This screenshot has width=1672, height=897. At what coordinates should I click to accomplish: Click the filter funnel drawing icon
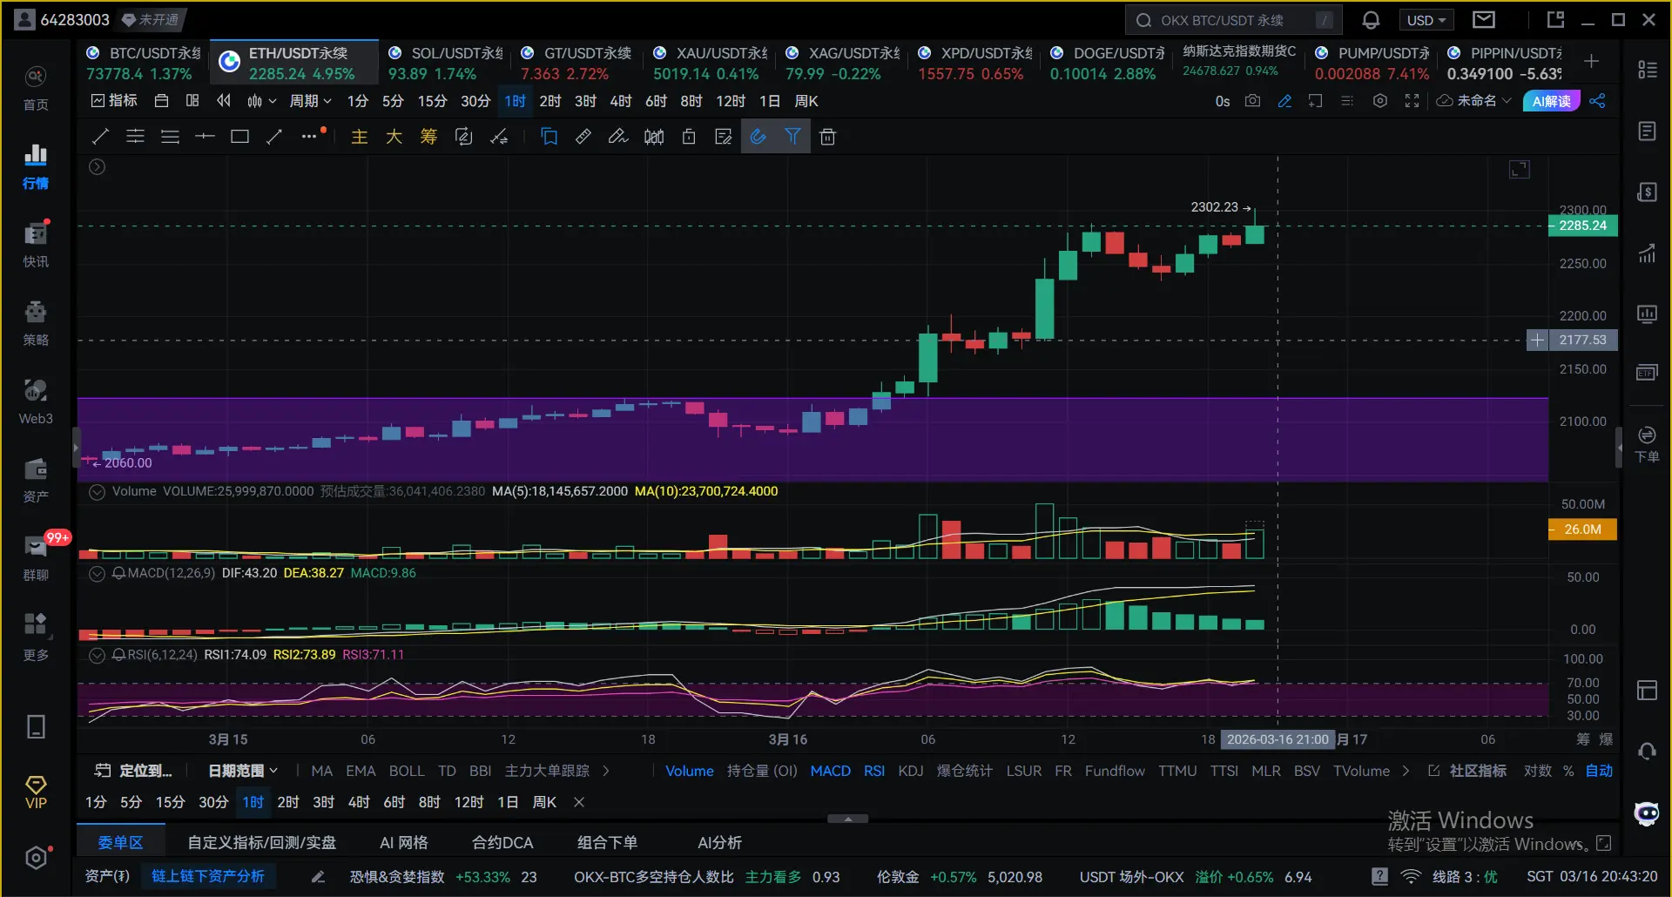793,137
